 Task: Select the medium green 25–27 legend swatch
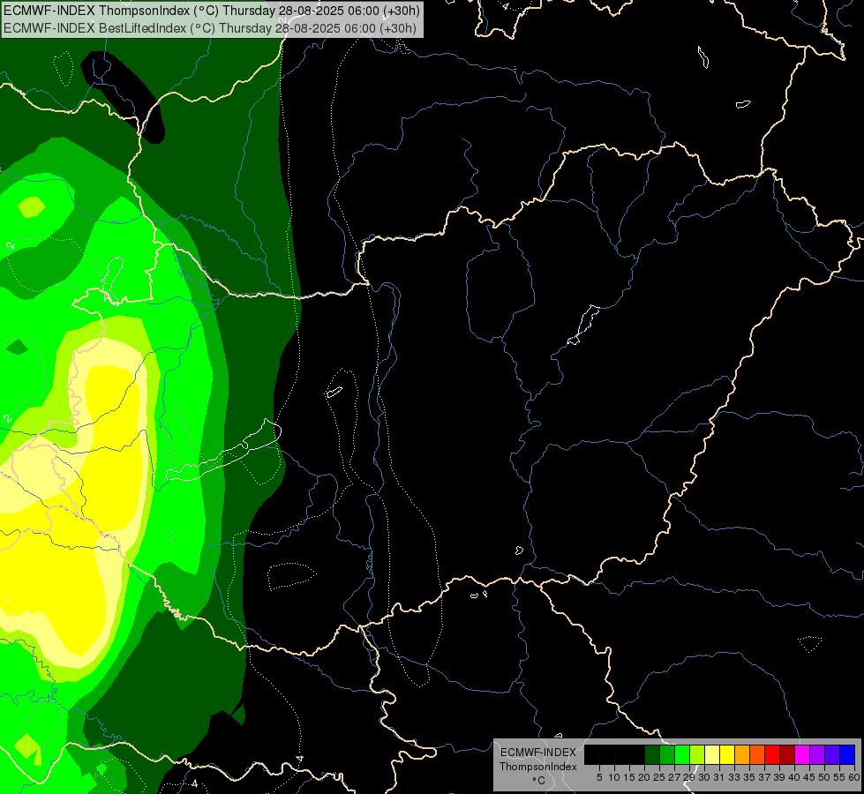pos(667,754)
